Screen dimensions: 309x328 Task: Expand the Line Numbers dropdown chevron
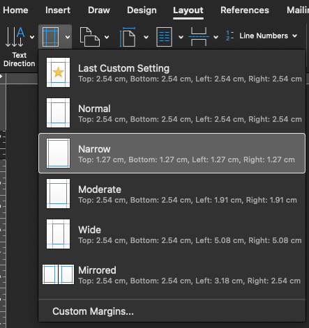(295, 36)
